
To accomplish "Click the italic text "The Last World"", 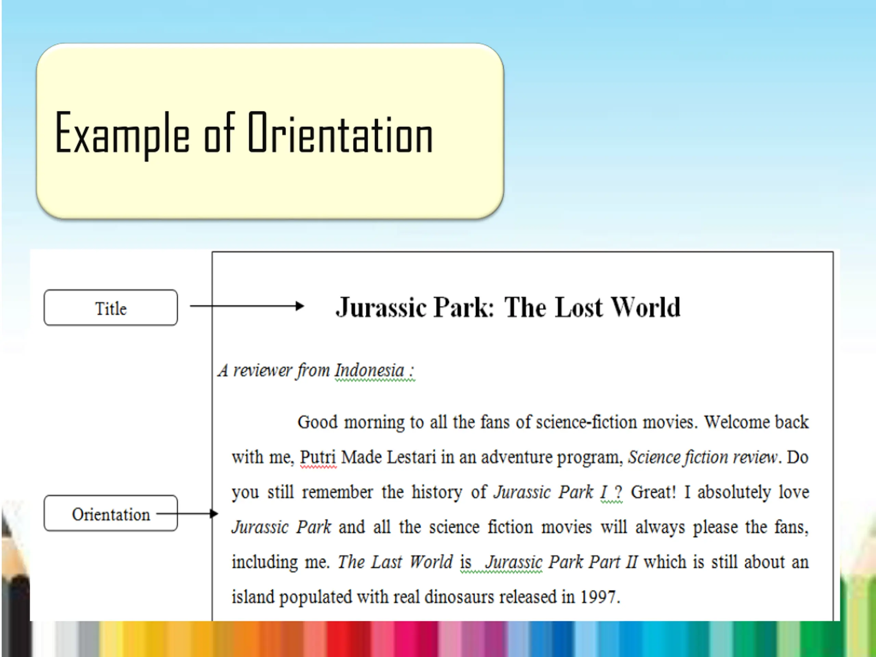I will click(395, 562).
